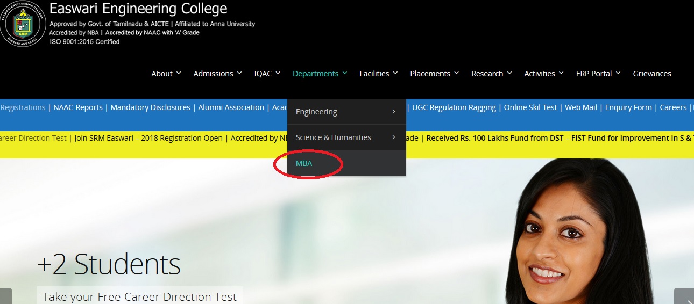This screenshot has height=304, width=694.
Task: Open the ERP Portal menu
Action: point(598,74)
